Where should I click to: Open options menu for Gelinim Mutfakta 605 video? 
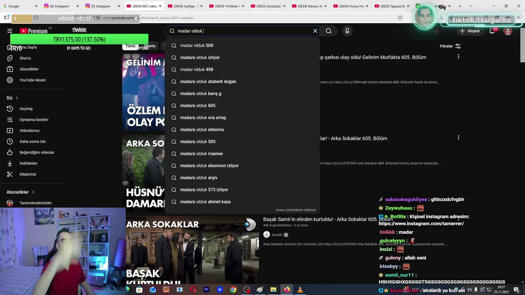[x=458, y=57]
